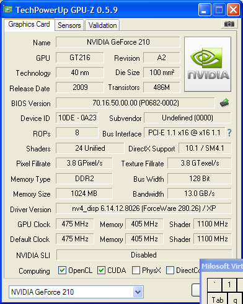Click the BIOS Version field
Screen dimensions: 243x304
pyautogui.click(x=136, y=103)
